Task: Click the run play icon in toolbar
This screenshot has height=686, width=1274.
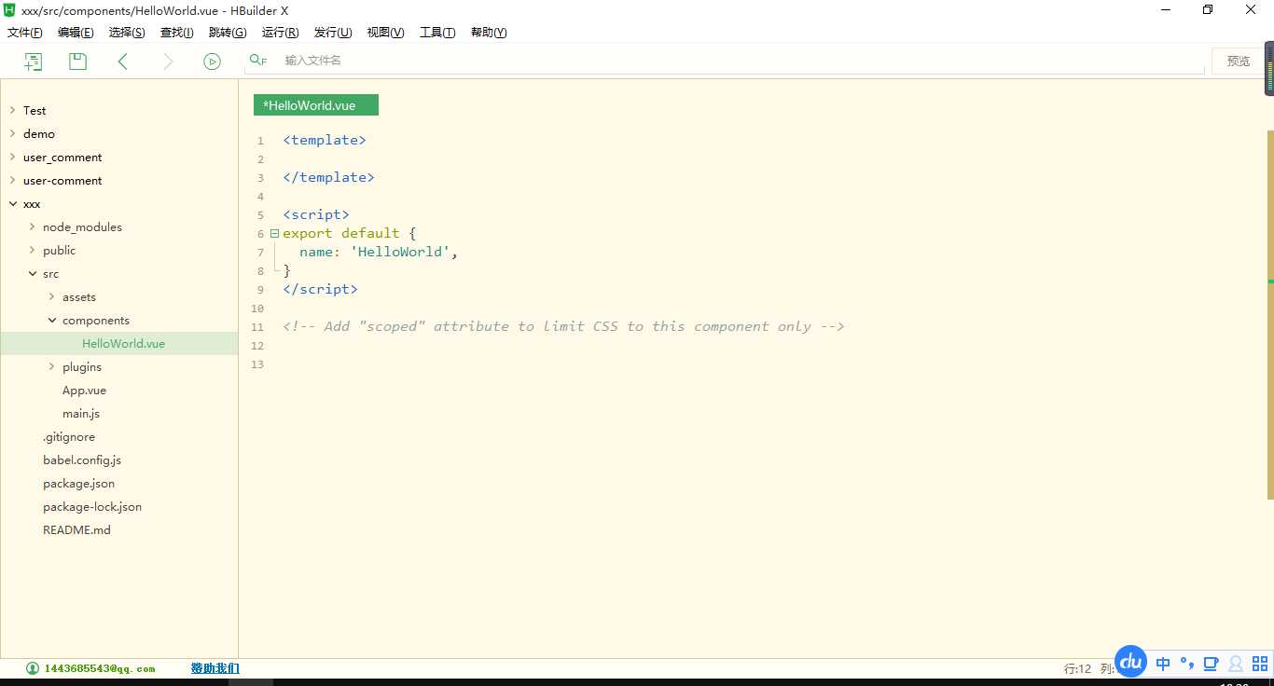Action: pyautogui.click(x=213, y=62)
